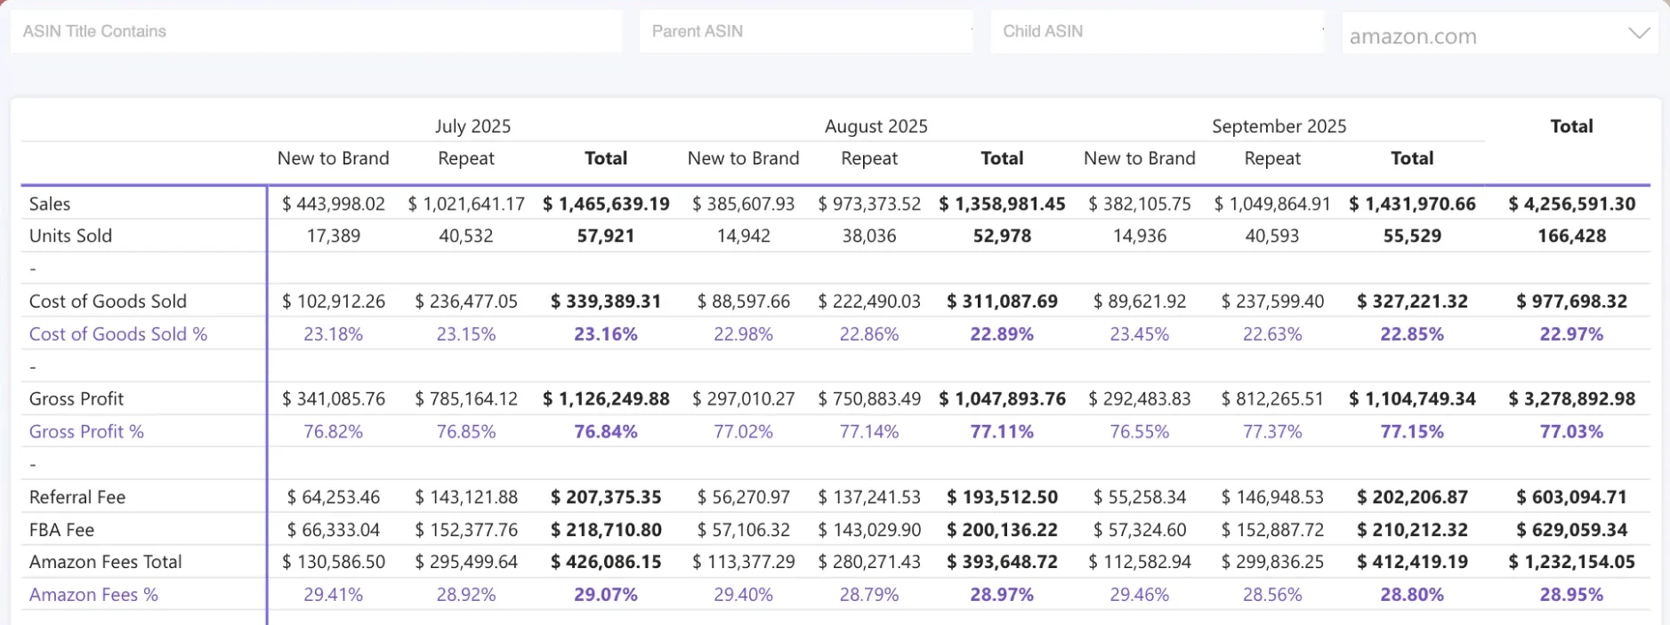
Task: Click FBA fee value $ 152,377.76
Action: [466, 530]
